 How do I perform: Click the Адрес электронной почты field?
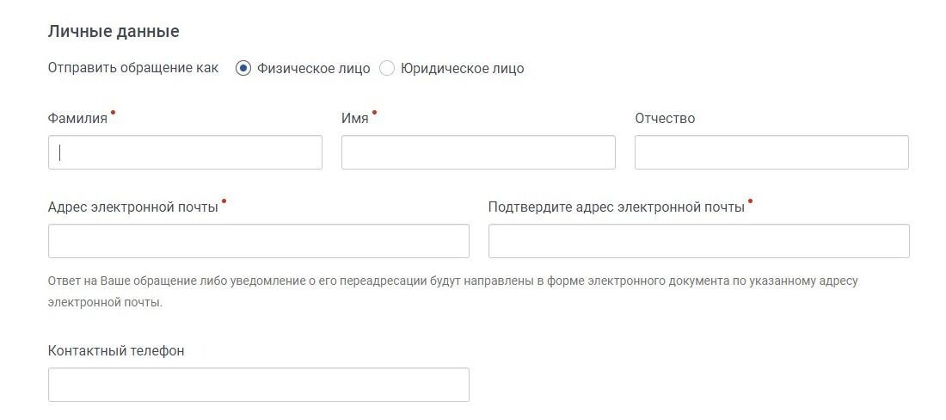259,241
